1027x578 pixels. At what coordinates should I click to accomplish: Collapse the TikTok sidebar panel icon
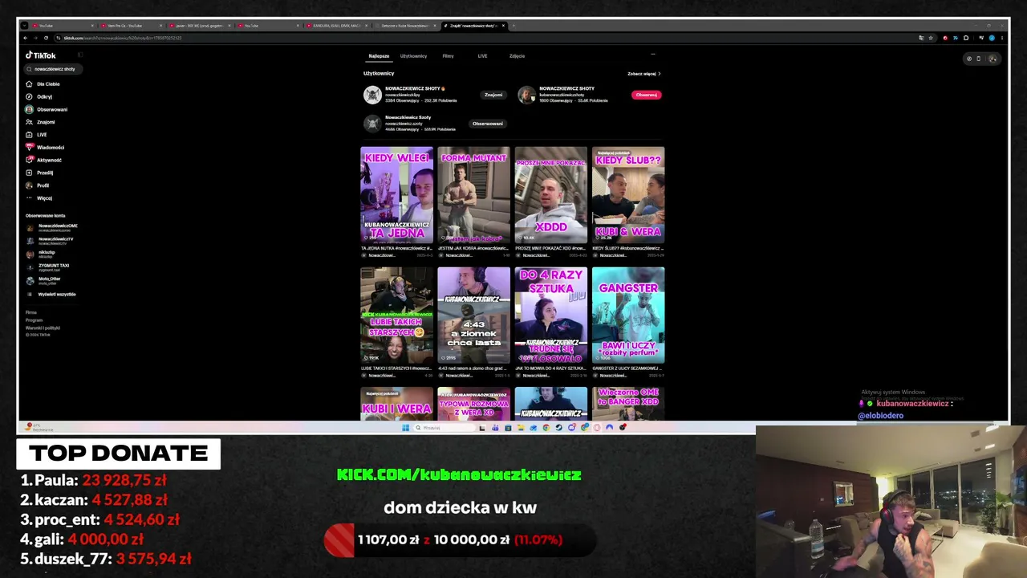[80, 55]
